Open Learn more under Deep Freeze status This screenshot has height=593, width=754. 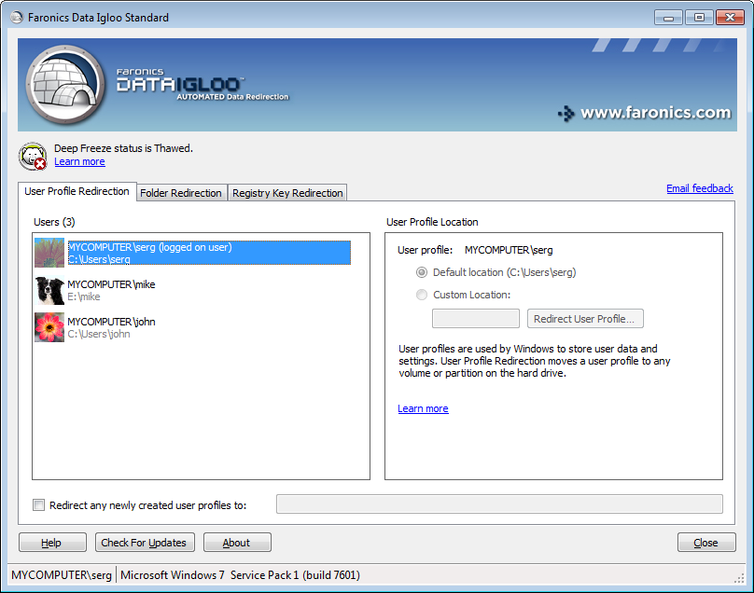pos(79,161)
